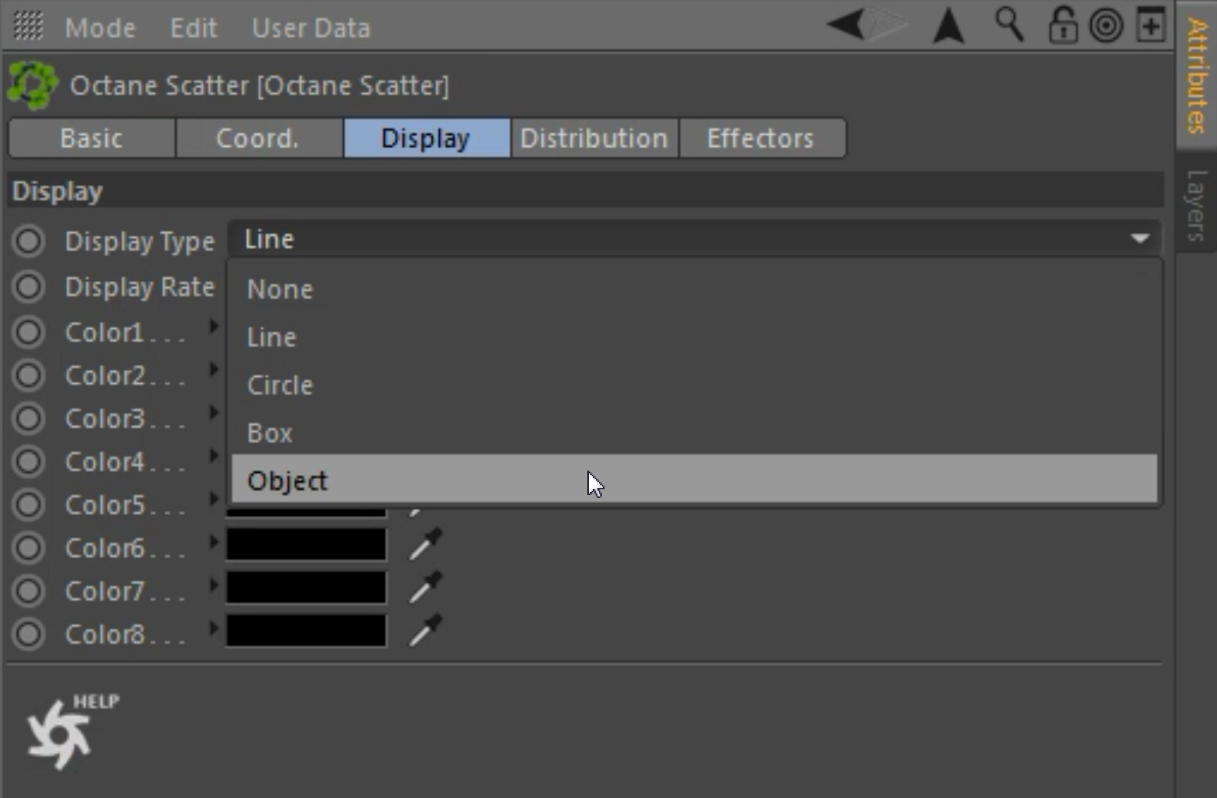Image resolution: width=1217 pixels, height=798 pixels.
Task: Click the up arrow navigation icon
Action: [x=948, y=27]
